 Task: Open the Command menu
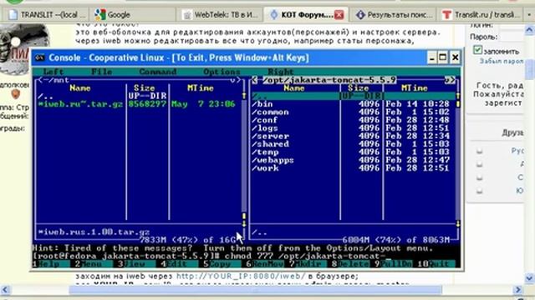158,72
